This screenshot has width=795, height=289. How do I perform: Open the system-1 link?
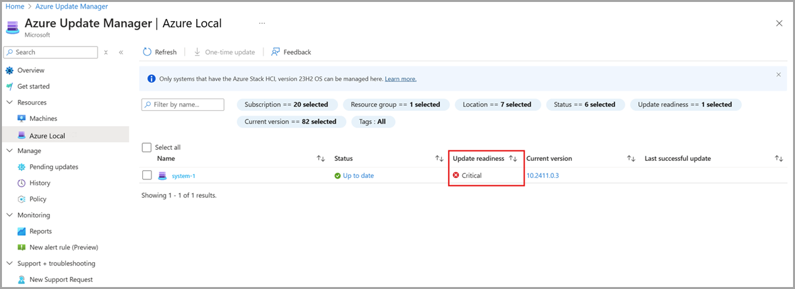click(x=184, y=175)
